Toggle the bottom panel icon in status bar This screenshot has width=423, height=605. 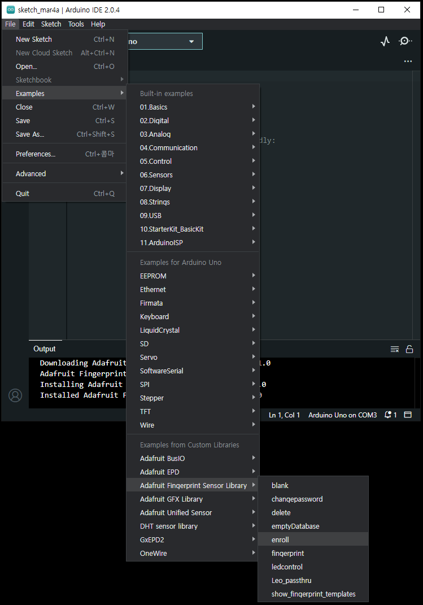tap(408, 415)
